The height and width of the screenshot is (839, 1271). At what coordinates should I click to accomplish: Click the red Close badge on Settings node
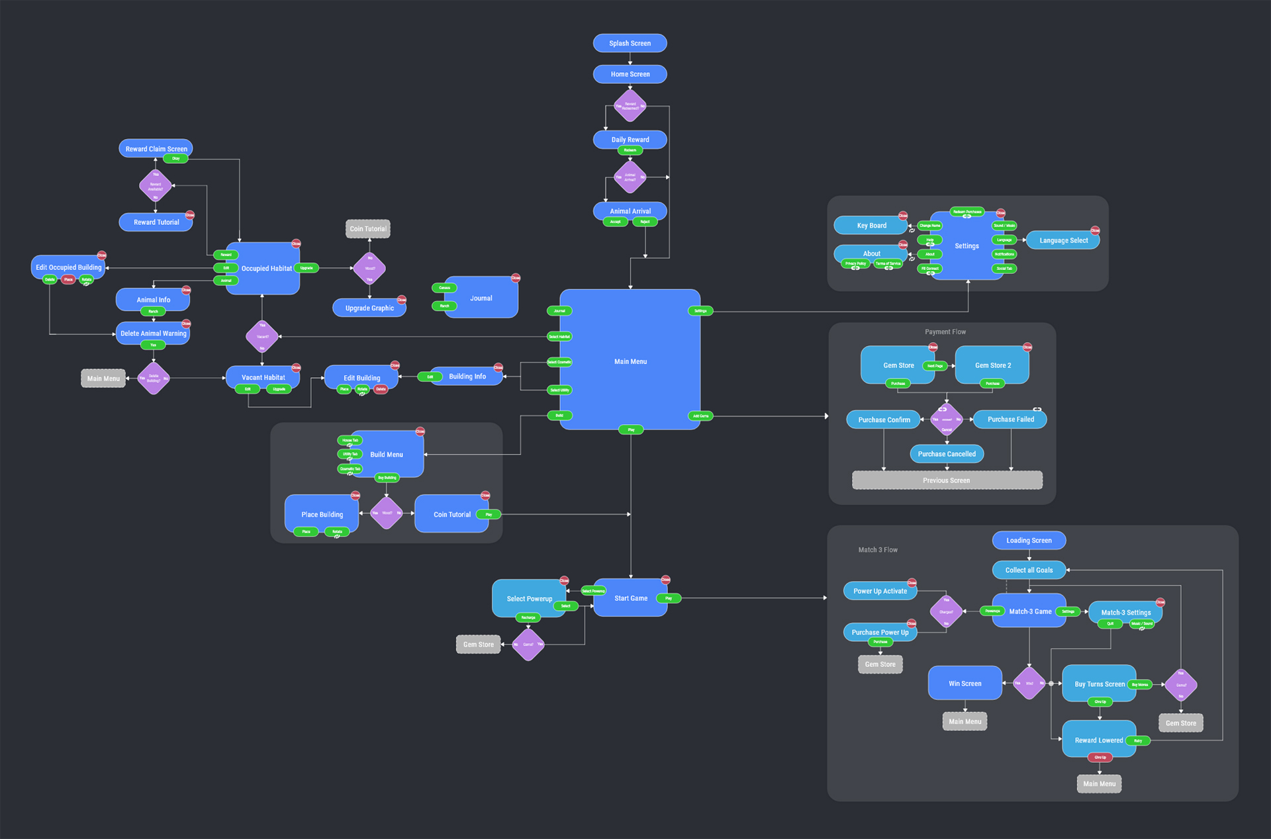tap(1001, 213)
